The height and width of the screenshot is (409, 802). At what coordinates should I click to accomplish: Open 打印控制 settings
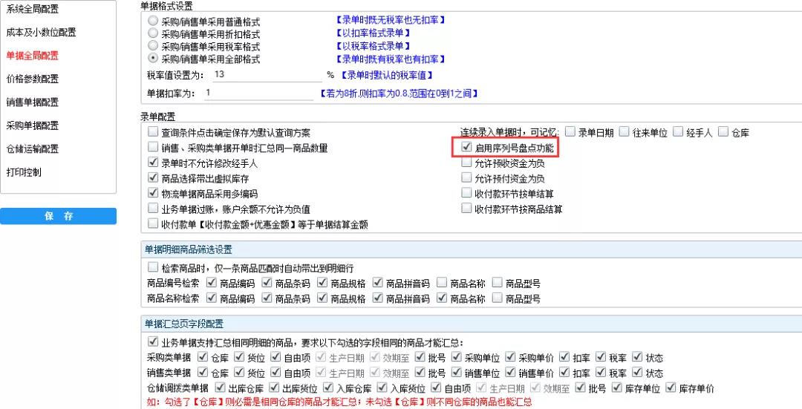[x=23, y=172]
